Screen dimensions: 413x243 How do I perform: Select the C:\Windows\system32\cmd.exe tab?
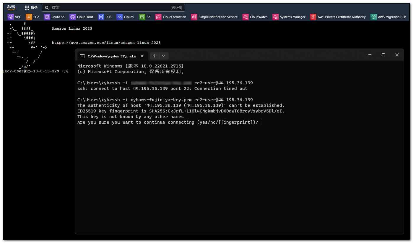tap(112, 56)
